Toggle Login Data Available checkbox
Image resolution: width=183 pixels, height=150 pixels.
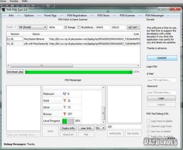click(x=148, y=121)
